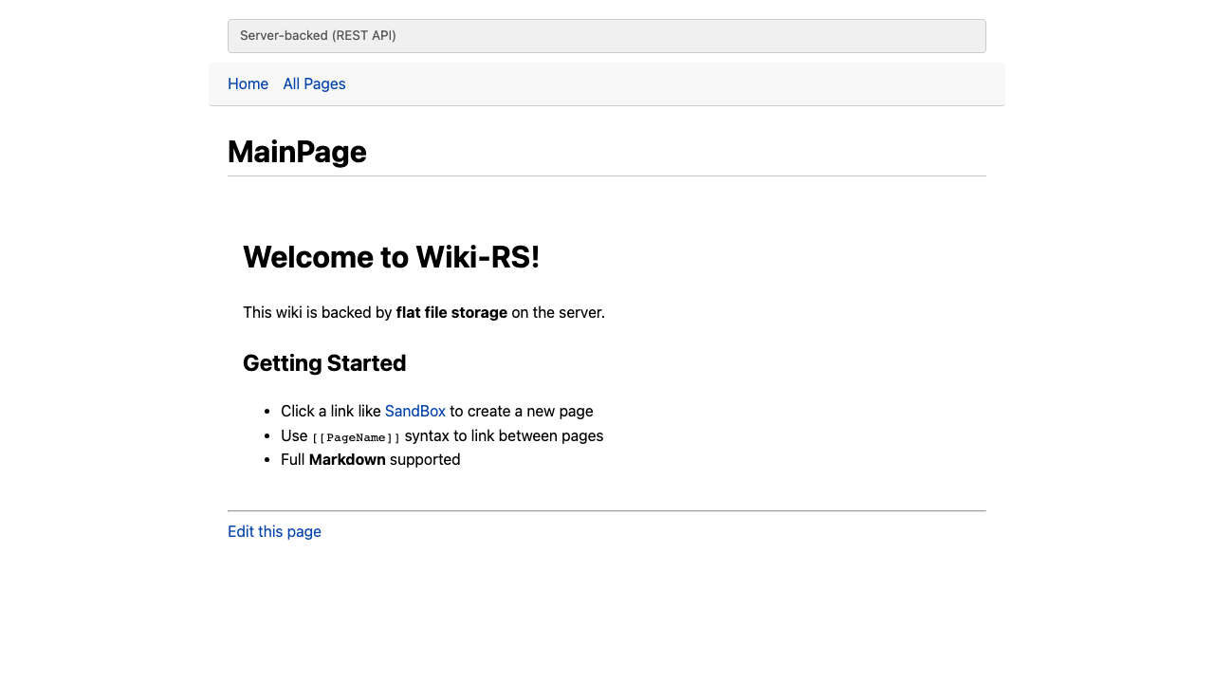This screenshot has width=1214, height=683.
Task: Click the Getting Started section heading
Action: pyautogui.click(x=324, y=363)
